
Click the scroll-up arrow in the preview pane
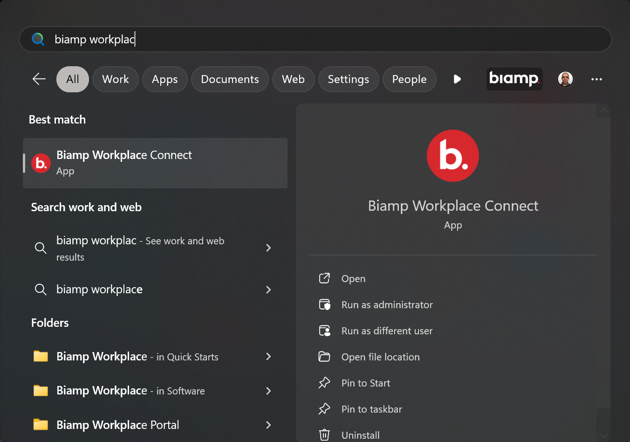(x=603, y=111)
